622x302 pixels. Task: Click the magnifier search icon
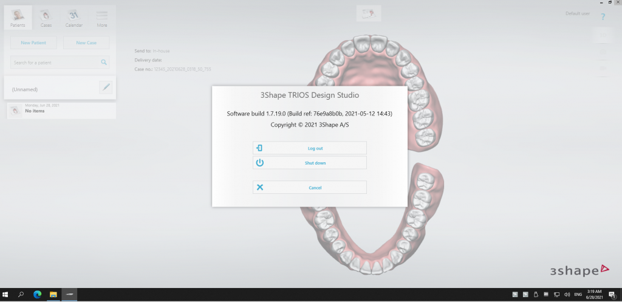pos(104,63)
